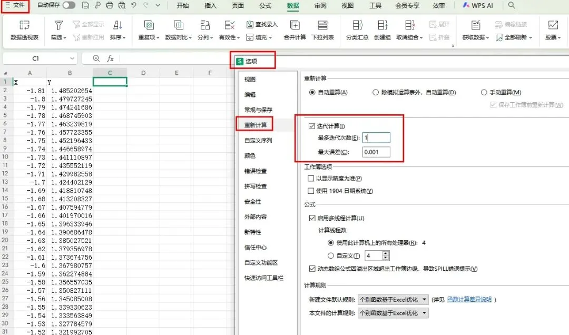Expand the Name Box dropdown arrow

tap(72, 58)
